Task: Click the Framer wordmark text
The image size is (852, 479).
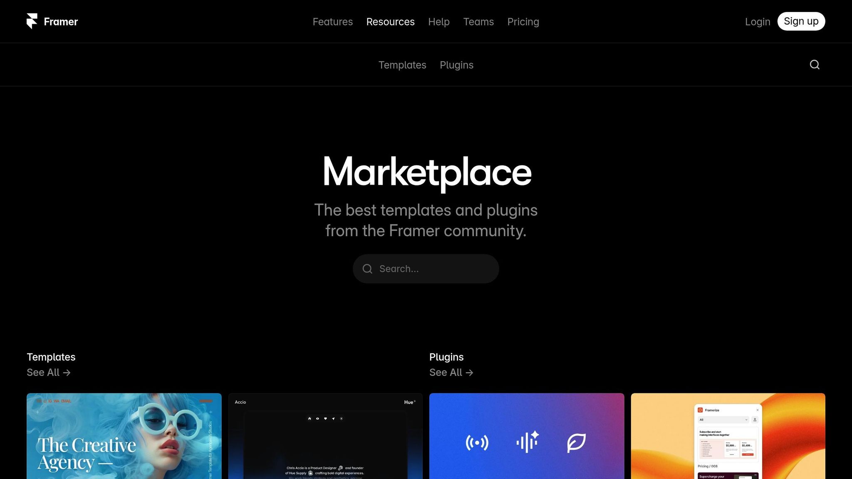Action: (x=61, y=22)
